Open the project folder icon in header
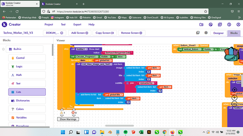This screenshot has width=243, height=136. (x=201, y=25)
